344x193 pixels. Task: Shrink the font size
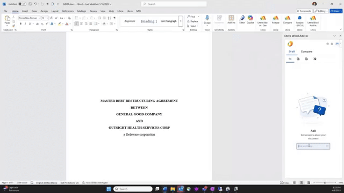(x=56, y=18)
